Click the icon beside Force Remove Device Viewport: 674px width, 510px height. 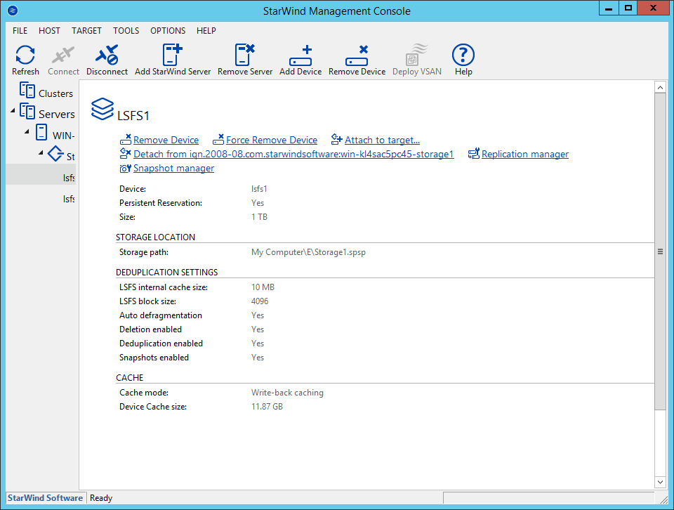pos(218,139)
